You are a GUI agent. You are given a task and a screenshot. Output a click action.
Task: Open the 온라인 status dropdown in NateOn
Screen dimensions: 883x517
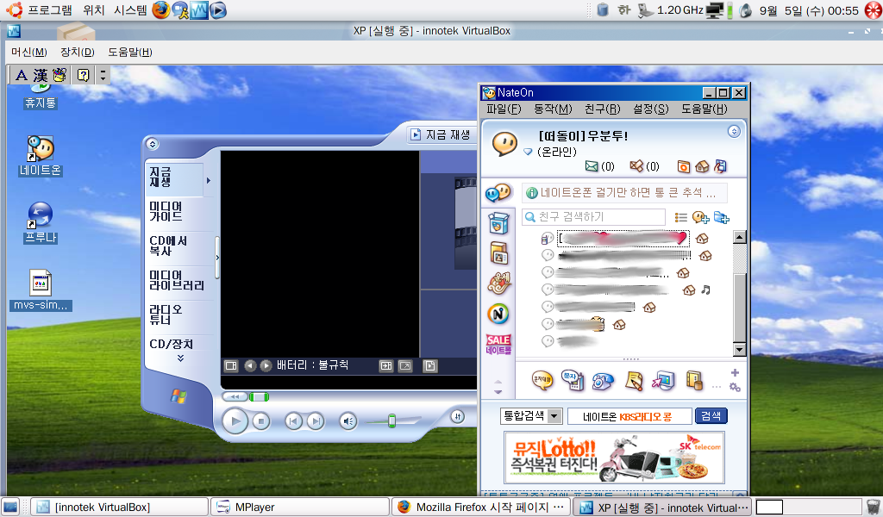pyautogui.click(x=528, y=152)
